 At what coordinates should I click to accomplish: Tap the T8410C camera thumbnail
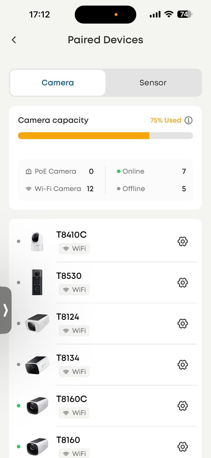pyautogui.click(x=37, y=242)
